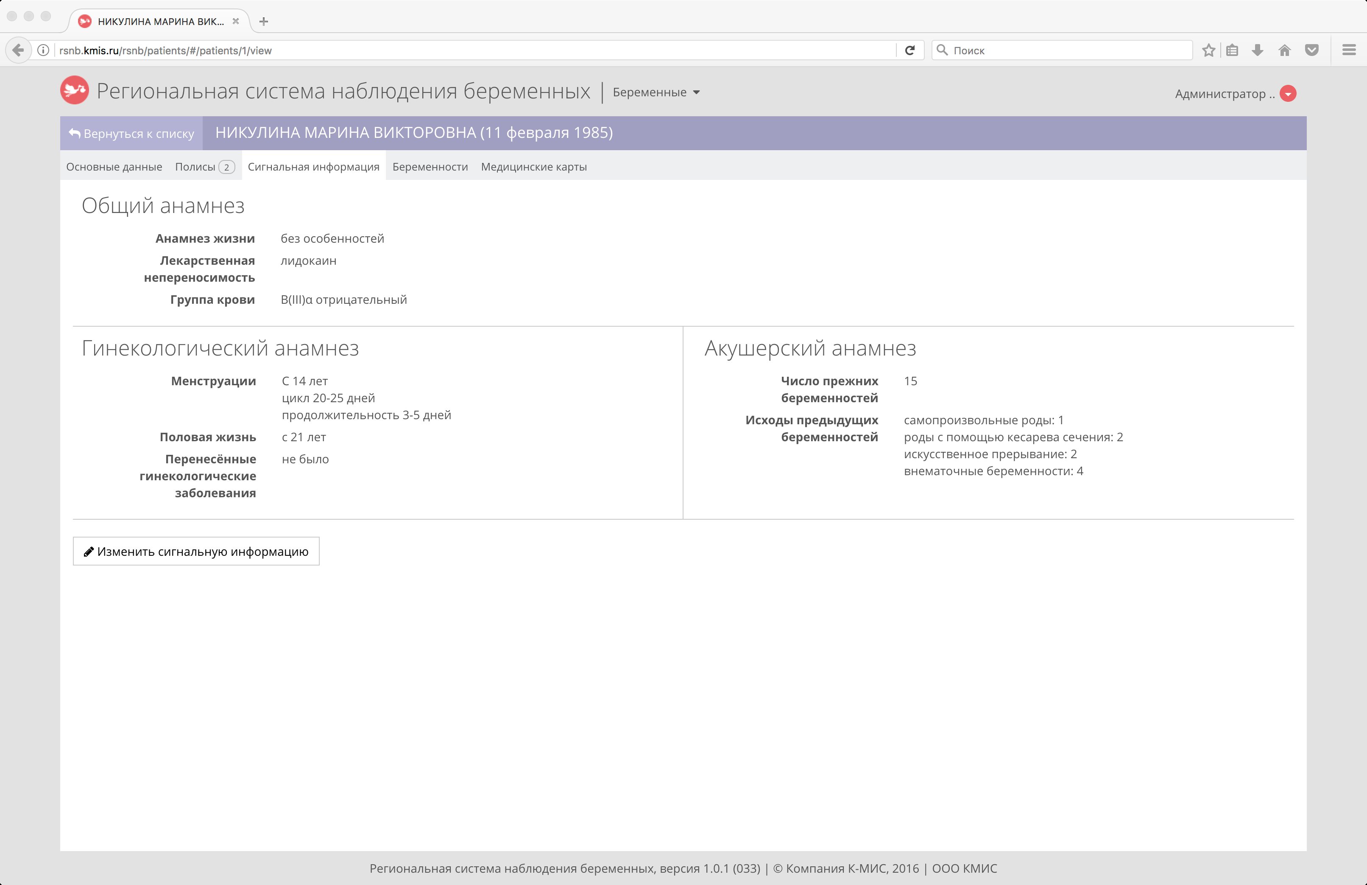Click the 'Гинекологический анамнез' heading
The height and width of the screenshot is (885, 1367).
[220, 348]
